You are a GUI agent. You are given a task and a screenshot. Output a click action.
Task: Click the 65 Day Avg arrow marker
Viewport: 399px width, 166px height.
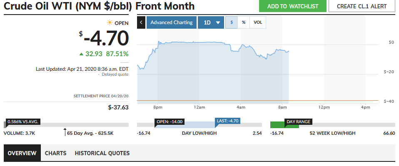[x=65, y=132]
